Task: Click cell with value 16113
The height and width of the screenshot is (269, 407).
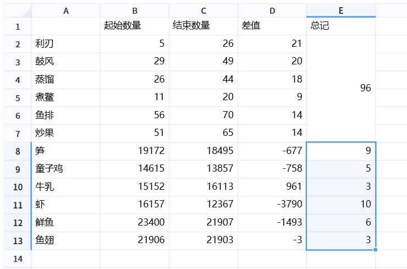Action: [x=204, y=187]
